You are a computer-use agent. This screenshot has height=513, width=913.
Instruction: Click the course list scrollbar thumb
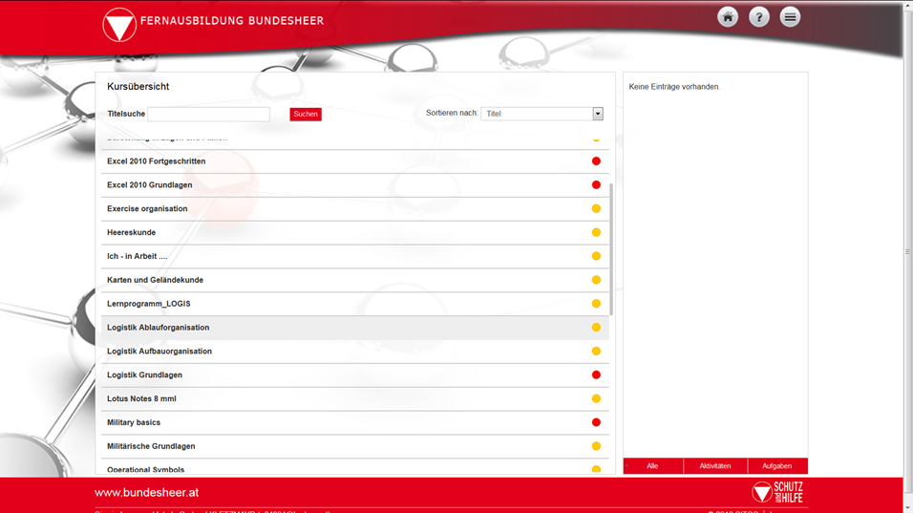611,249
